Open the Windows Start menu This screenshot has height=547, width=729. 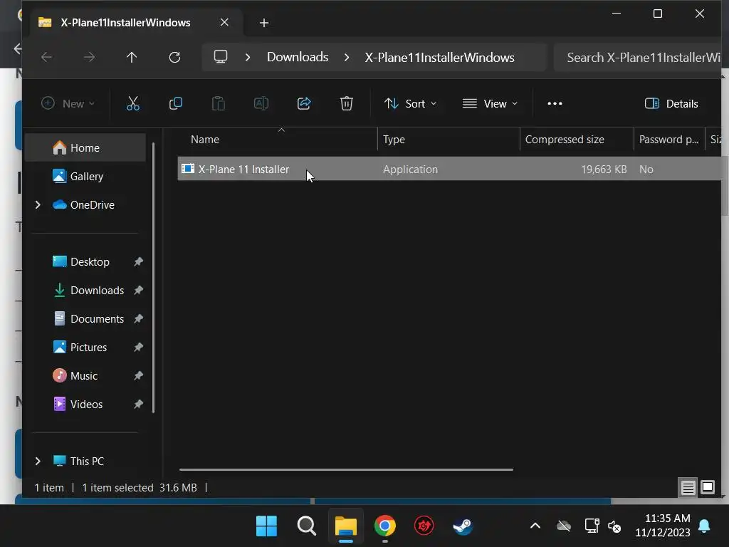pos(266,526)
